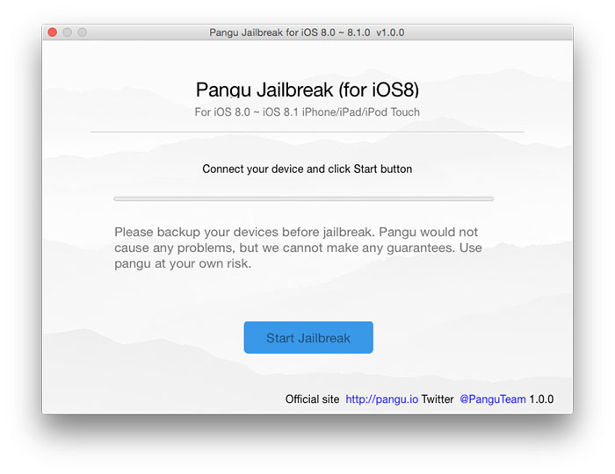615x474 pixels.
Task: Close the Pangu window with red button
Action: pyautogui.click(x=53, y=32)
